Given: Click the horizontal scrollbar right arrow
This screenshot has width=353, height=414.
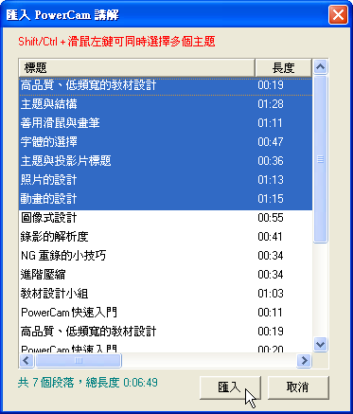Looking at the screenshot, I should pyautogui.click(x=304, y=360).
